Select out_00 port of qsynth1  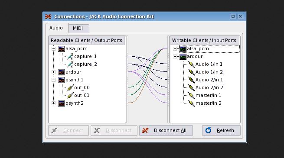click(x=82, y=88)
